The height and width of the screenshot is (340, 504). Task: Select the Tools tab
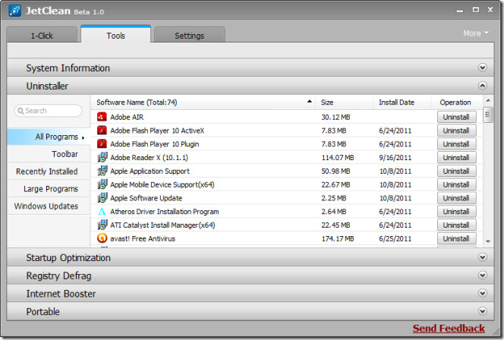(x=115, y=35)
